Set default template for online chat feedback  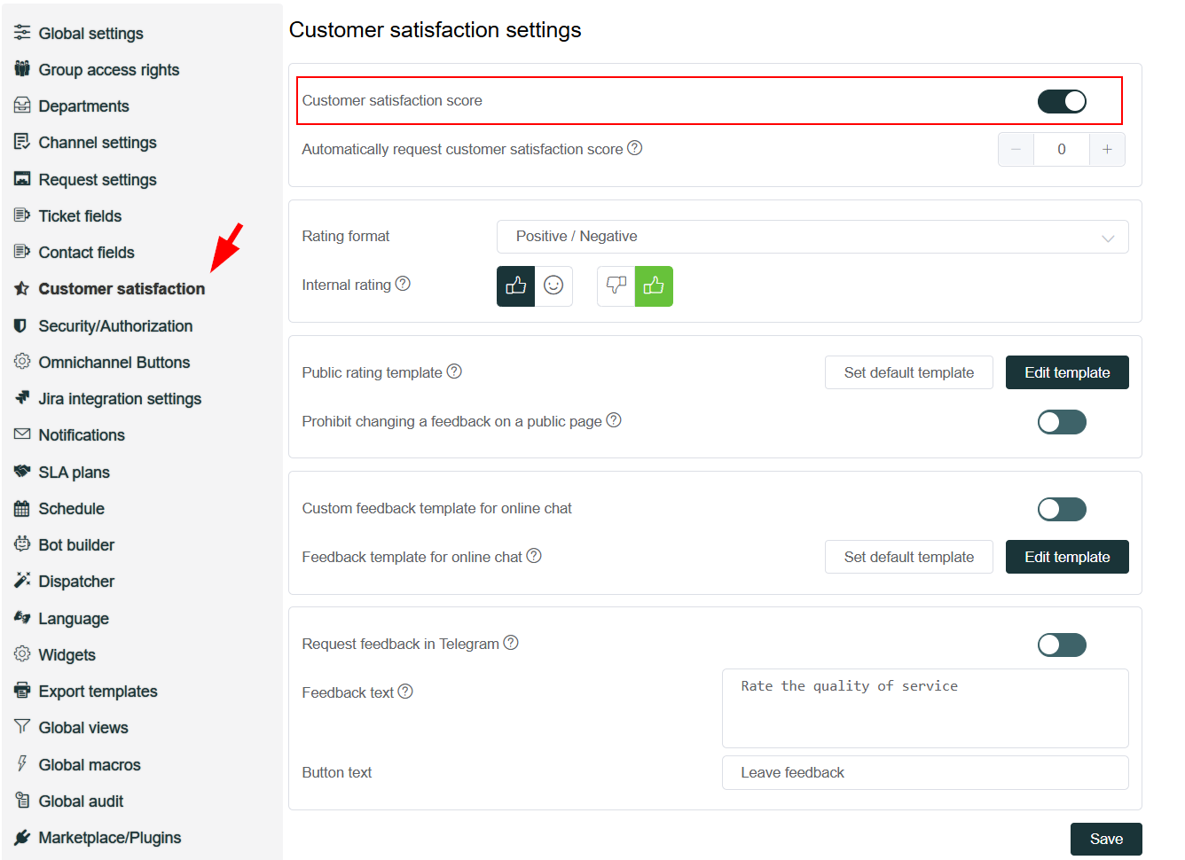909,557
